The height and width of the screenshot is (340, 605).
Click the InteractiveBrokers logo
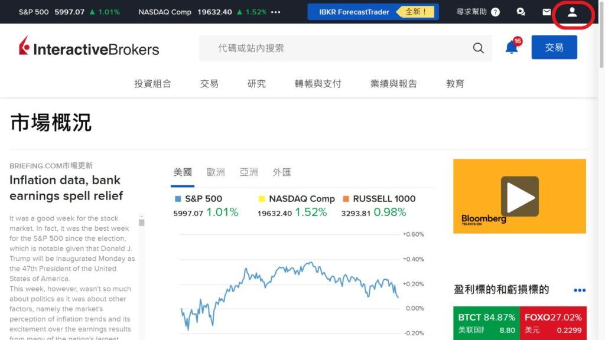[88, 47]
